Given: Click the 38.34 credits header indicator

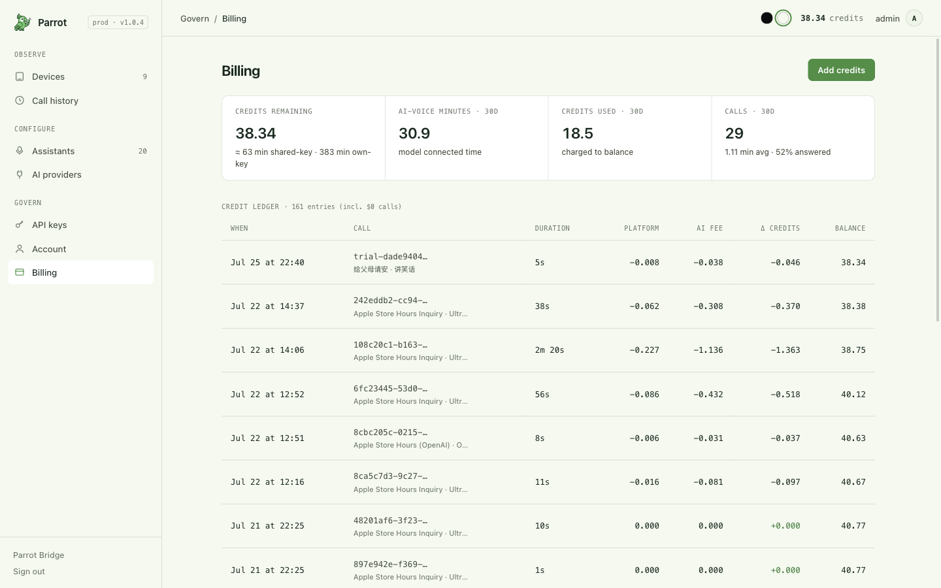Looking at the screenshot, I should [832, 18].
